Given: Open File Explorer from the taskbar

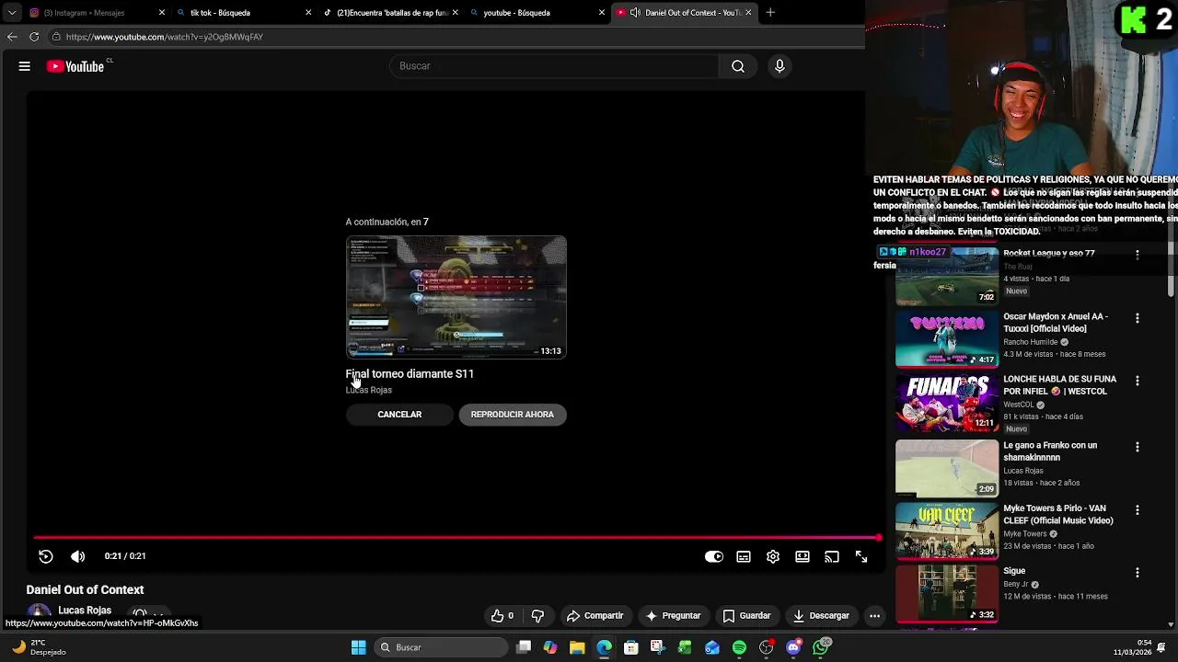Looking at the screenshot, I should pyautogui.click(x=577, y=648).
